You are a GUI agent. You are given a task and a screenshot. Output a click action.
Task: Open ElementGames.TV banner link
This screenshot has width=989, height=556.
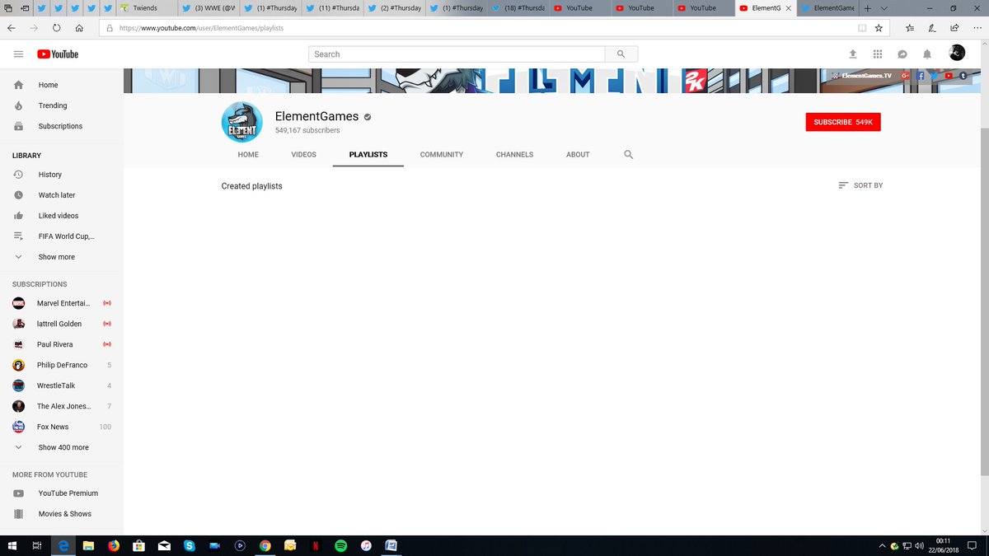click(861, 76)
